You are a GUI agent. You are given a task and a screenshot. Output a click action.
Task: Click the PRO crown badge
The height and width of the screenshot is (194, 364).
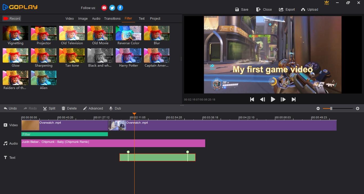pos(327,3)
